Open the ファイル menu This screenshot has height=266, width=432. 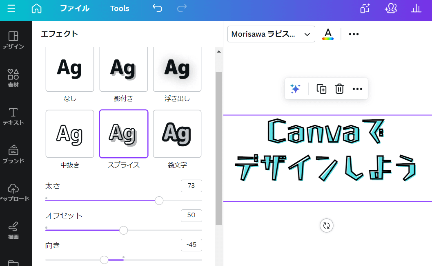point(74,8)
